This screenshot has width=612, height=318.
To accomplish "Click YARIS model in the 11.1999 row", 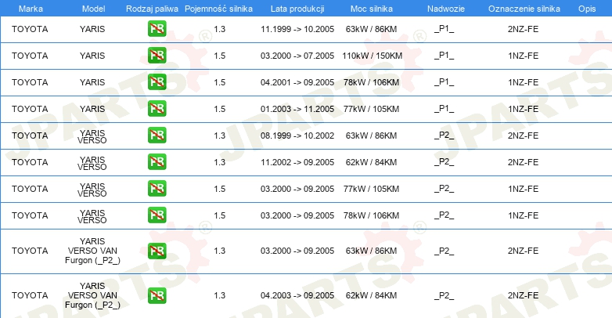I will click(x=92, y=29).
